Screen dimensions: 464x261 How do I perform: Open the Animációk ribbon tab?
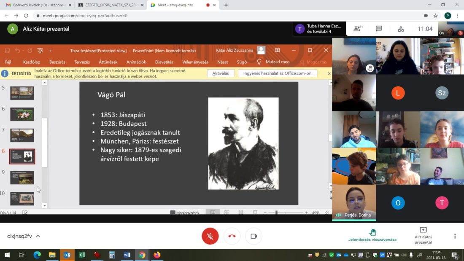click(x=136, y=62)
